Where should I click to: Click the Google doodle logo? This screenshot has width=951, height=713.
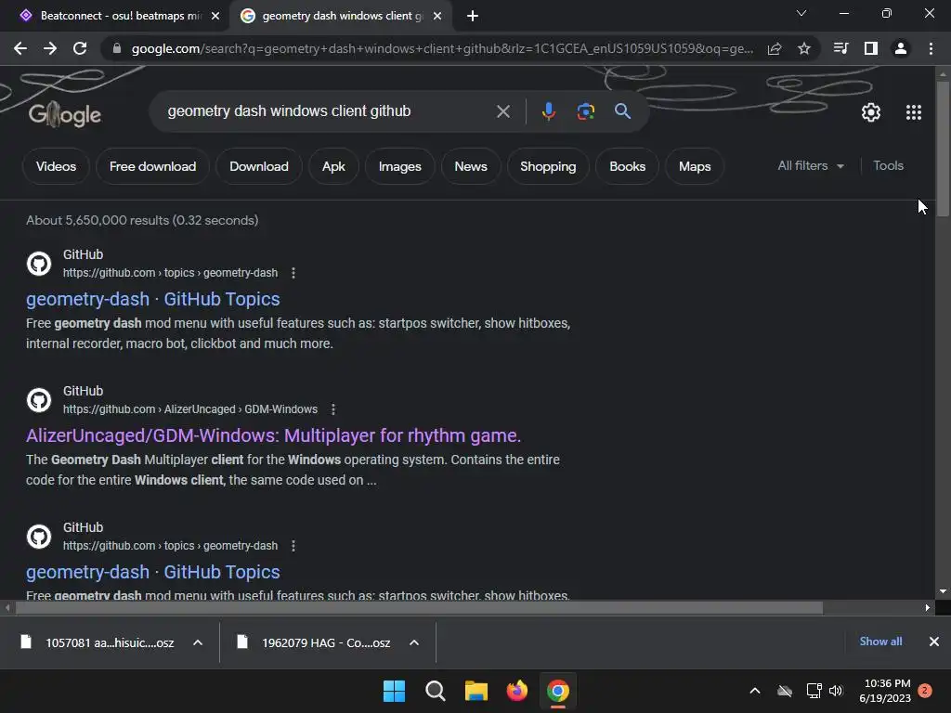click(x=65, y=114)
